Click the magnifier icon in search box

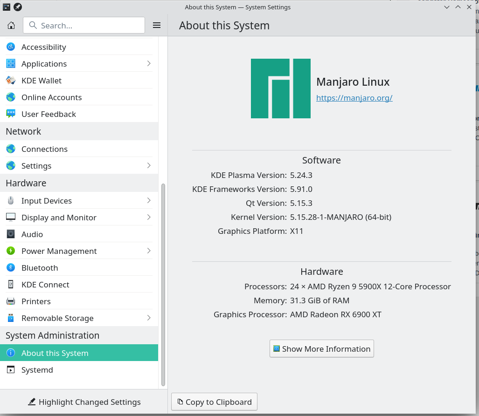pos(33,25)
